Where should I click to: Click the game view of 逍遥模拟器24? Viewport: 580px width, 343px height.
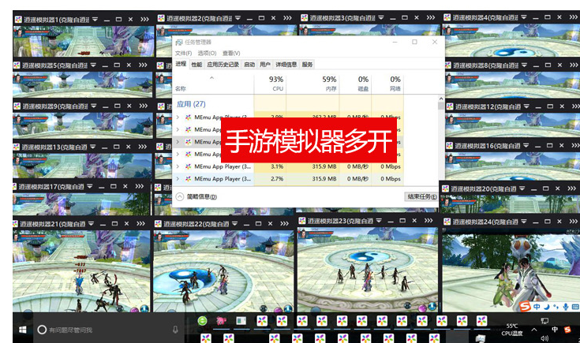coord(511,270)
